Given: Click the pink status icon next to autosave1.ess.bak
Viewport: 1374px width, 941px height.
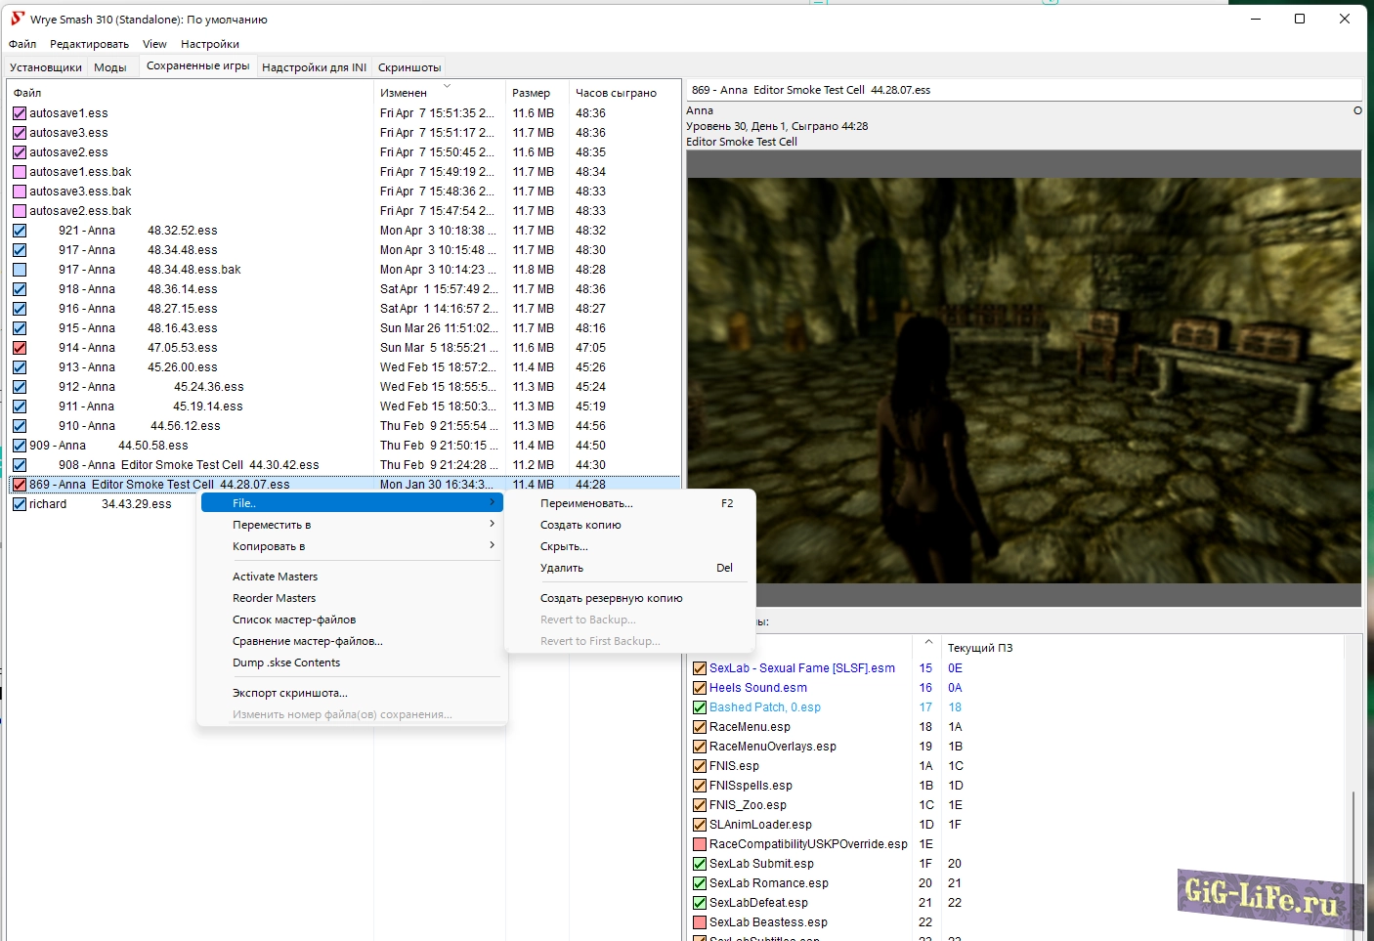Looking at the screenshot, I should (x=20, y=172).
